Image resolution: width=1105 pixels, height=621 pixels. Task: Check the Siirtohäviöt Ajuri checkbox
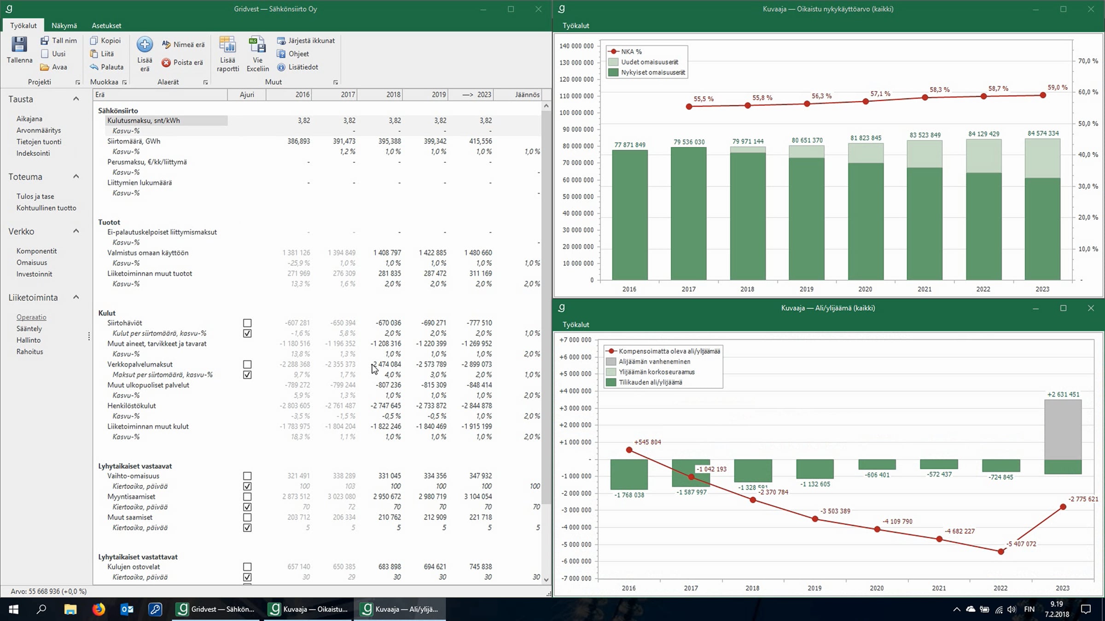pos(247,323)
